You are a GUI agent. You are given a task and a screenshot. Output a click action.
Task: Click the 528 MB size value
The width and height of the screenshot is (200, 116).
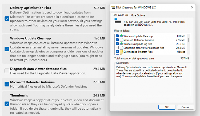pyautogui.click(x=99, y=8)
